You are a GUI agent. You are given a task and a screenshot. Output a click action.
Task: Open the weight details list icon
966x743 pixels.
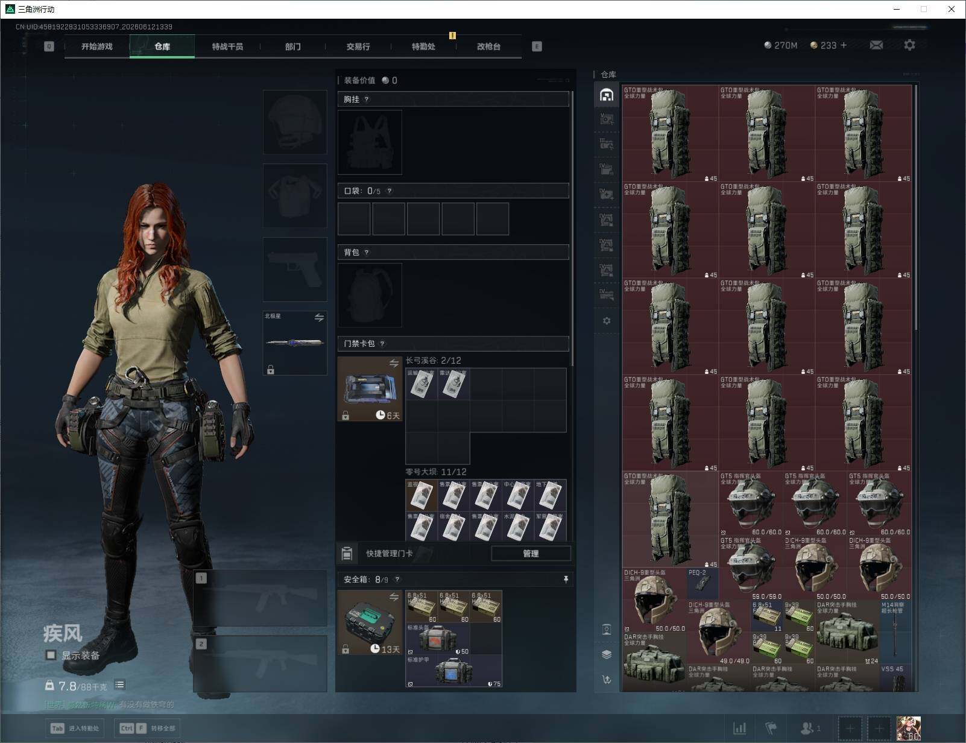click(120, 685)
